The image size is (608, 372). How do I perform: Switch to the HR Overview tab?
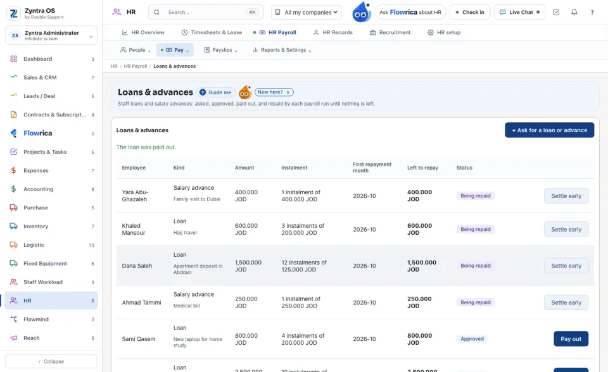(x=143, y=32)
